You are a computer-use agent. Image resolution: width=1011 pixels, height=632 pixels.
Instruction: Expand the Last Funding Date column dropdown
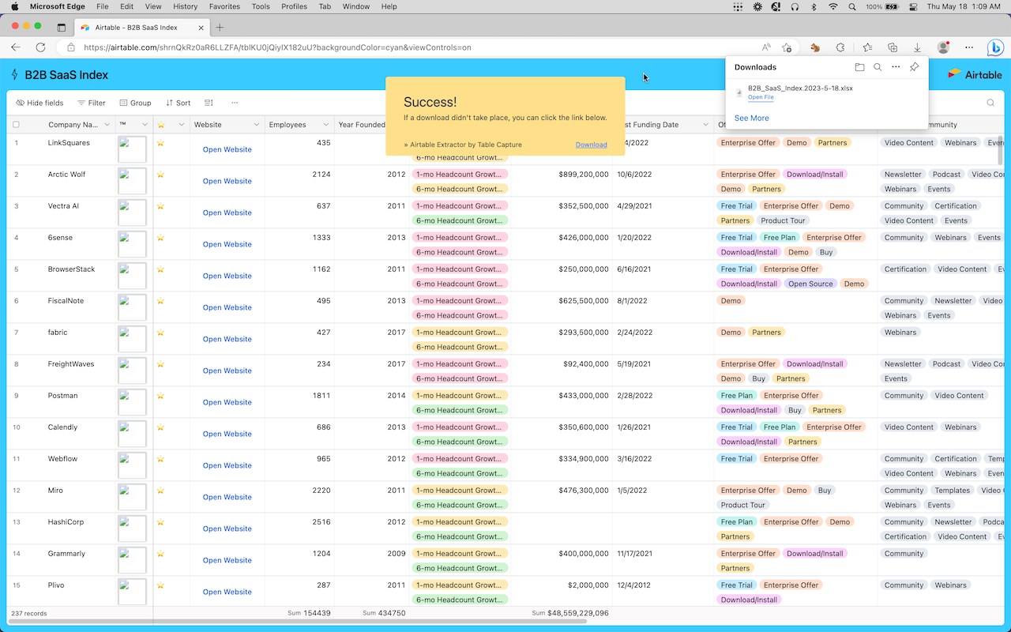click(x=705, y=125)
